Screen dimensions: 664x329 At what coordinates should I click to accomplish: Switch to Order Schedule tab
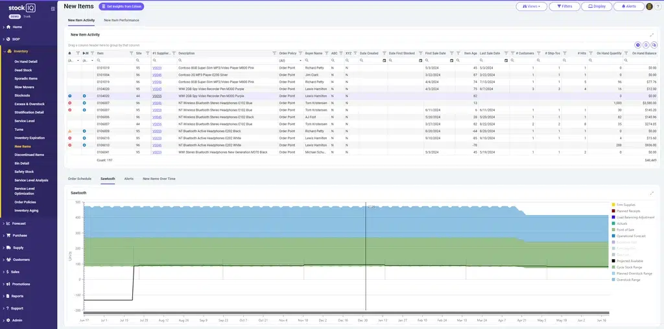tap(80, 179)
